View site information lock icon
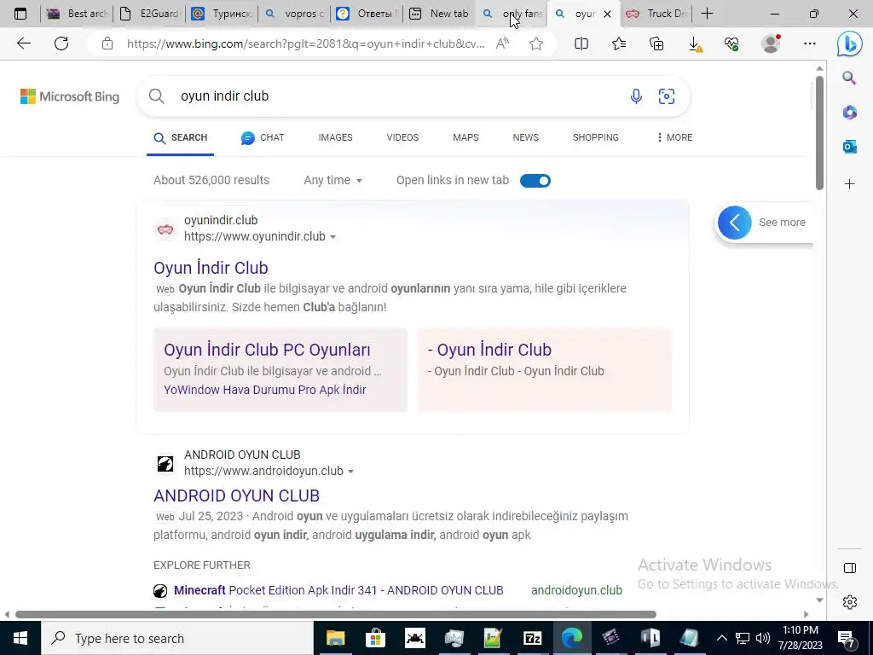The image size is (873, 655). 107,43
